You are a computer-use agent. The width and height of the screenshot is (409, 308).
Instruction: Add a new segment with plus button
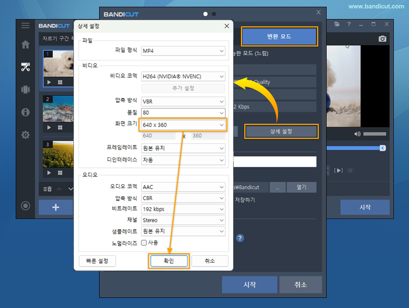click(56, 207)
